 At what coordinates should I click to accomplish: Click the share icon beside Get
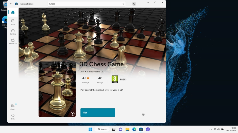(143, 114)
